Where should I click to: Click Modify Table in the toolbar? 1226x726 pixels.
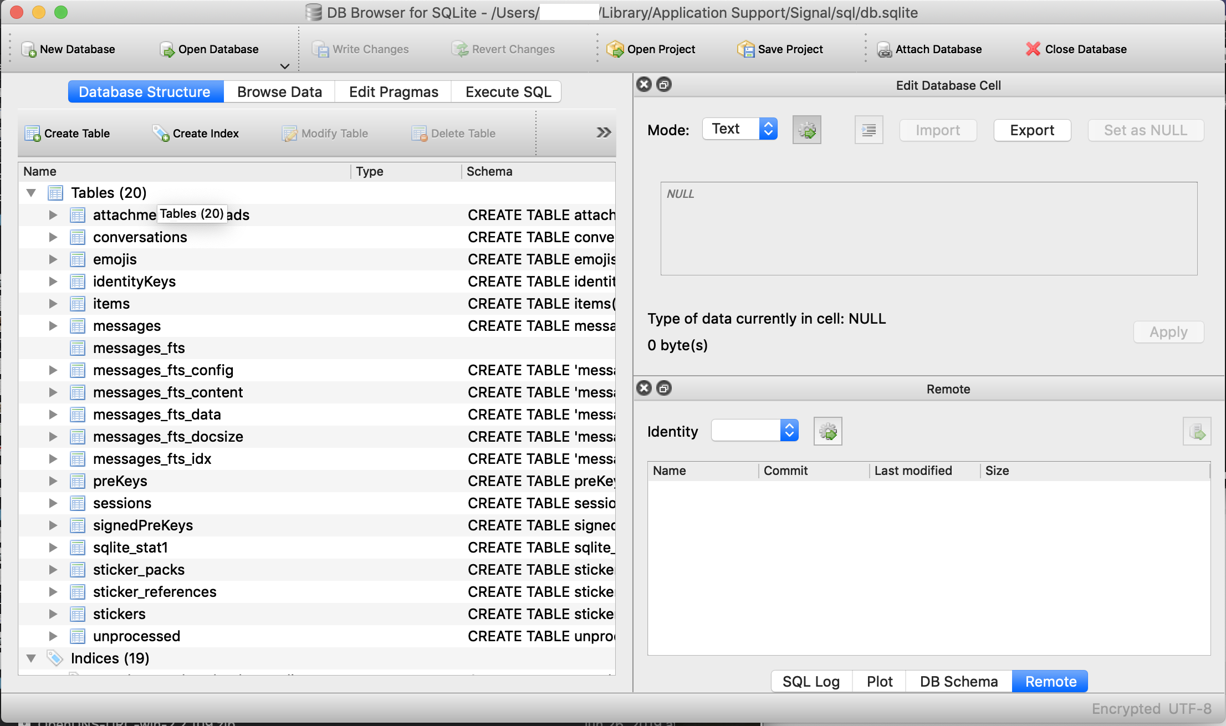point(325,134)
